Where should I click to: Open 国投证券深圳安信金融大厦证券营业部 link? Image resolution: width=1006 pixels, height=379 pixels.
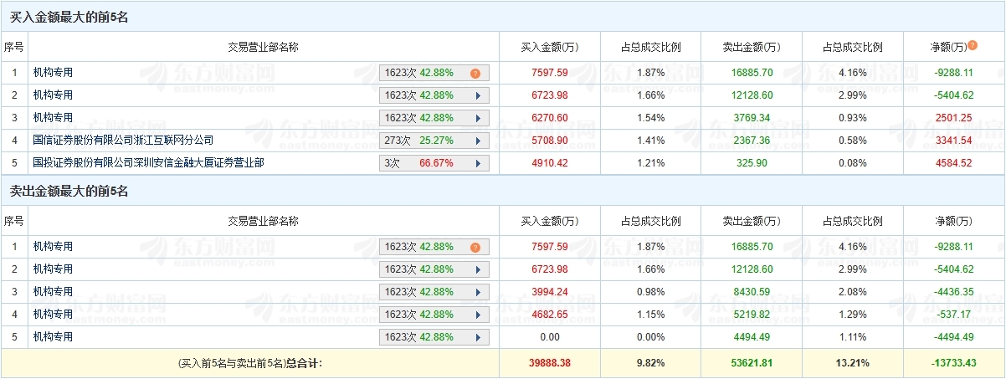(x=148, y=163)
